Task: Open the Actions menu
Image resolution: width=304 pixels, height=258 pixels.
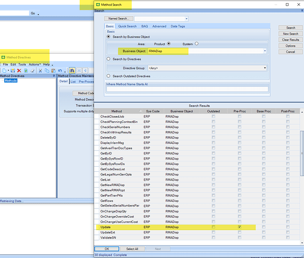Action: [x=34, y=64]
